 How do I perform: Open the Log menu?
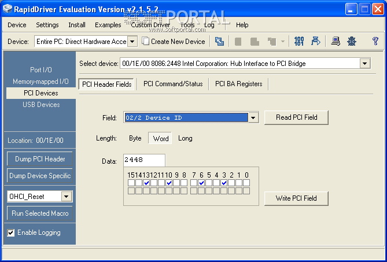tap(209, 25)
